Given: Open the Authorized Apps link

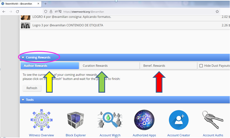Looking at the screenshot, I should [144, 135].
